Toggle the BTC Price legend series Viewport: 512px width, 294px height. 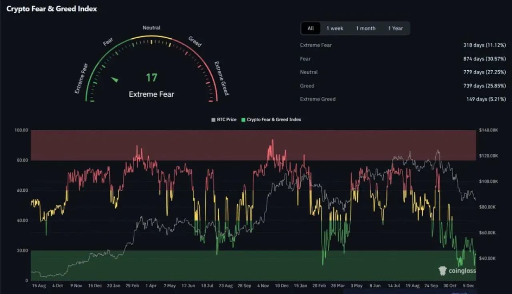[224, 119]
